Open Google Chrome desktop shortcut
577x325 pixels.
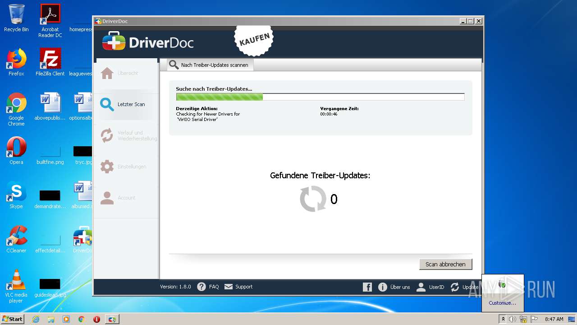(16, 109)
